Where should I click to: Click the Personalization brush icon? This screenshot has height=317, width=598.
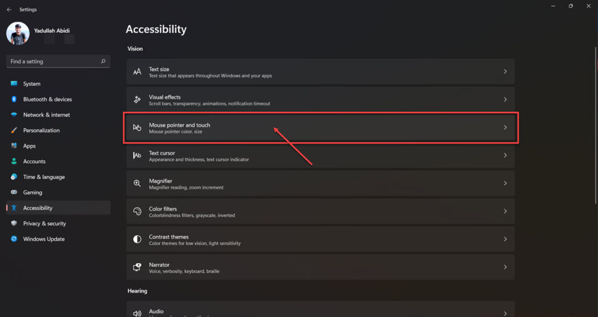coord(14,130)
